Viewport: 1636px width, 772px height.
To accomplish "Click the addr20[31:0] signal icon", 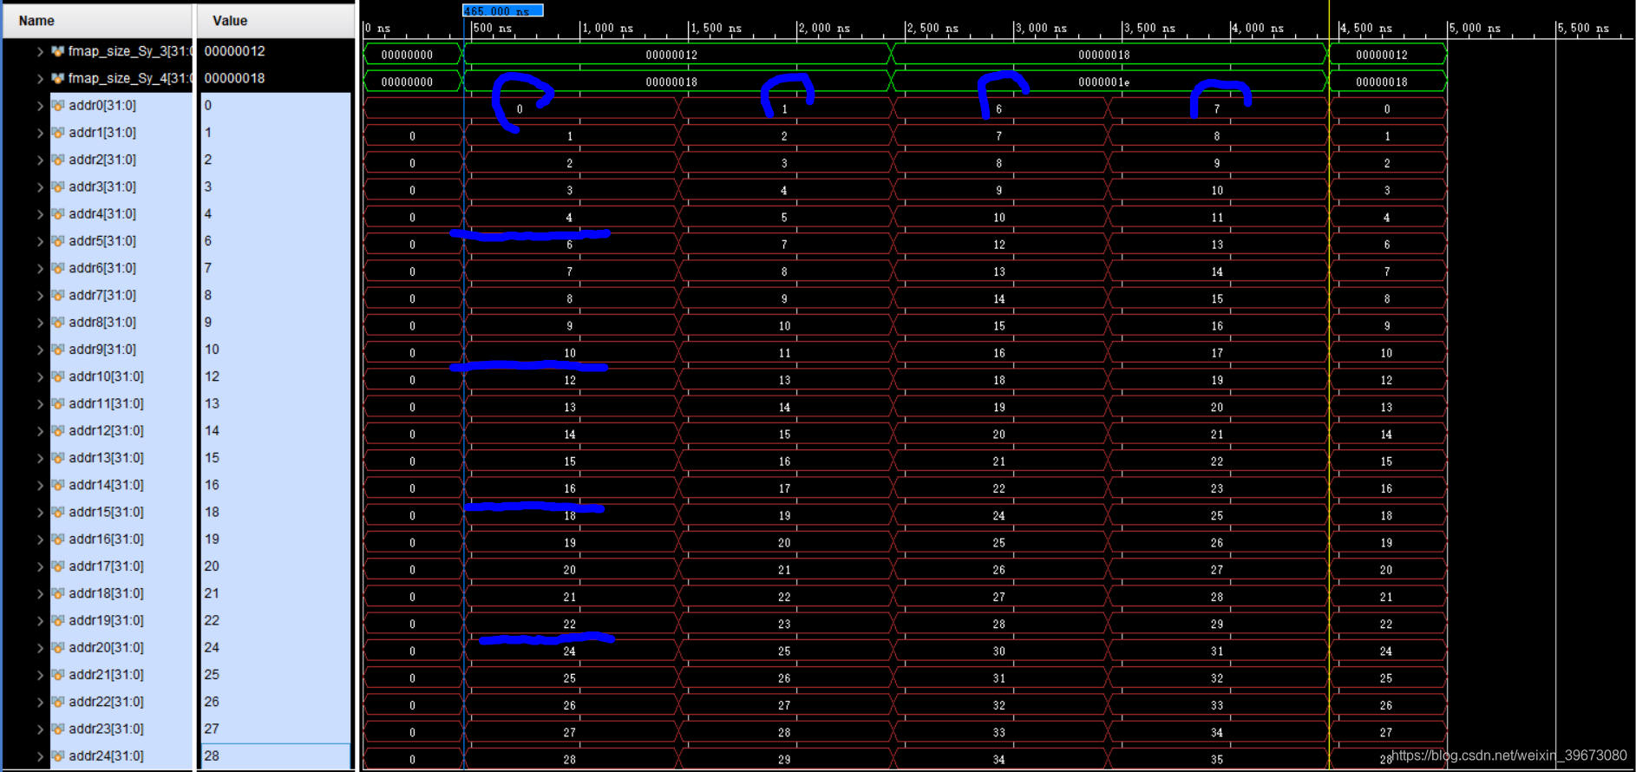I will coord(58,648).
